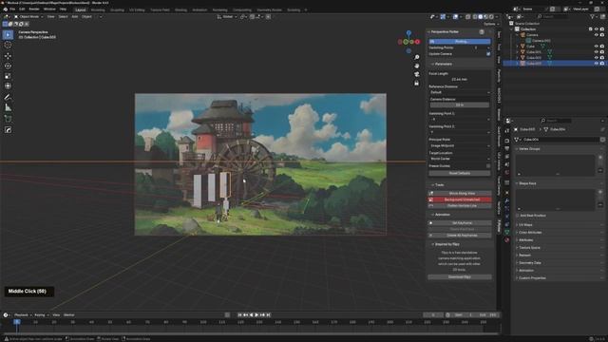Click the pan hand viewport icon

pyautogui.click(x=416, y=66)
